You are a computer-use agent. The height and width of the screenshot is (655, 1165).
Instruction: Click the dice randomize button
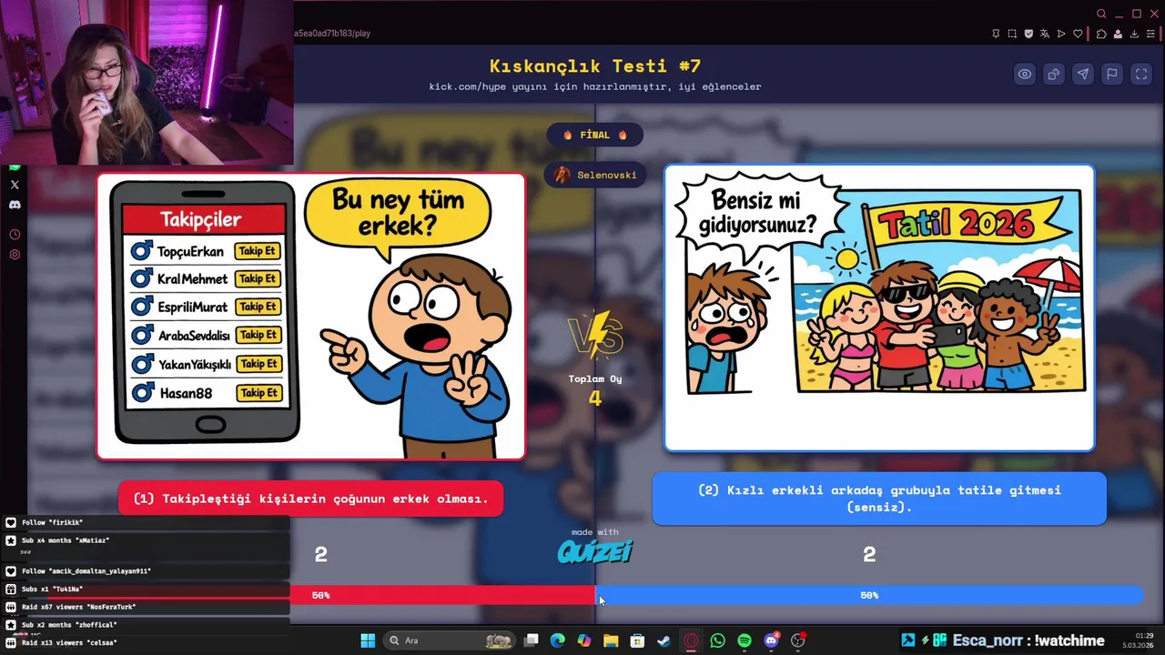(1054, 75)
